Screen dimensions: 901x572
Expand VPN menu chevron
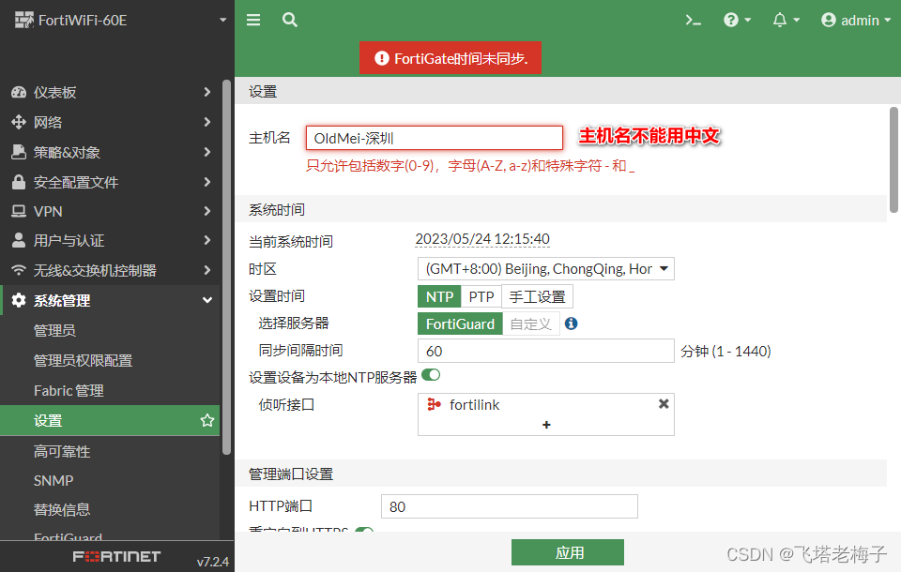(207, 211)
